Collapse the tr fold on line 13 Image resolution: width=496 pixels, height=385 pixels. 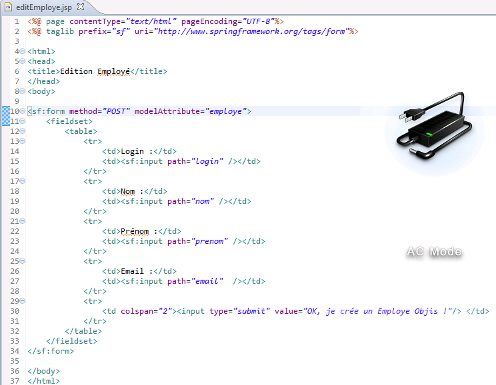point(23,141)
